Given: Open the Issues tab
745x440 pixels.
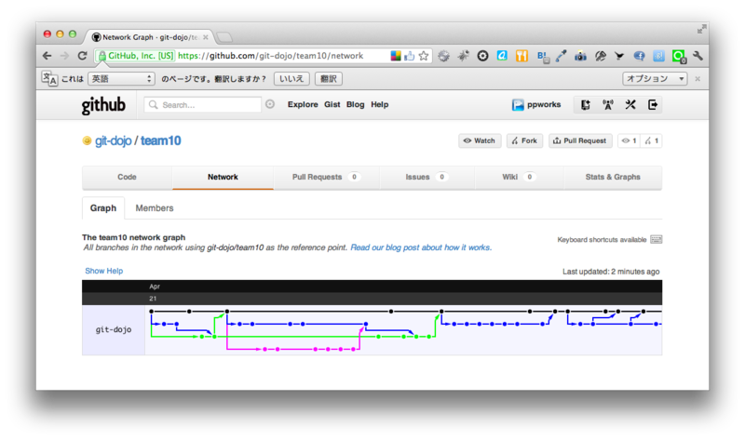Looking at the screenshot, I should 427,177.
